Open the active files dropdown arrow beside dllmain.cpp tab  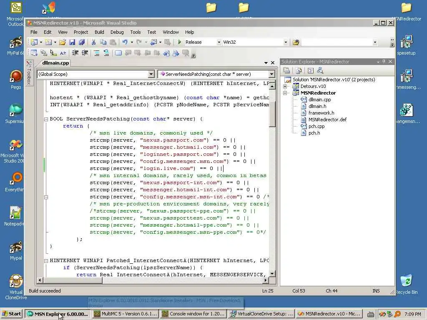point(266,63)
